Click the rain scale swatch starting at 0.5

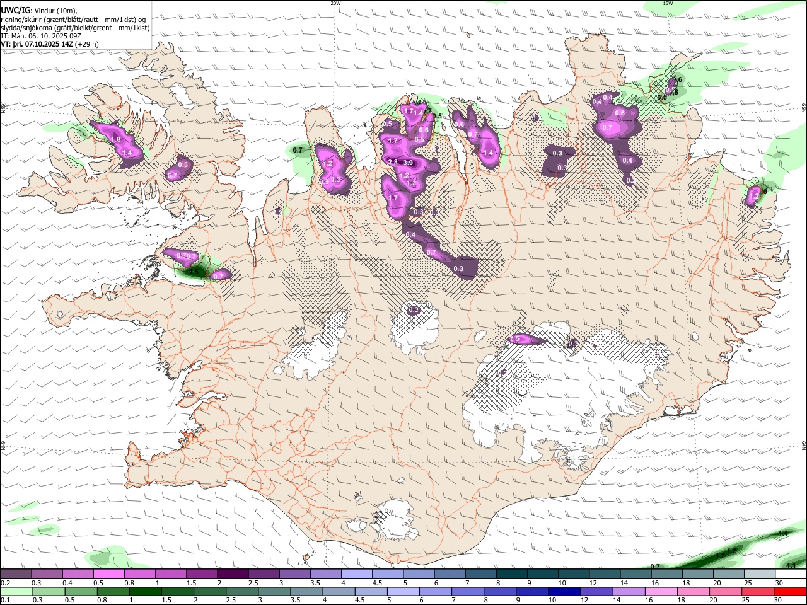click(x=81, y=591)
